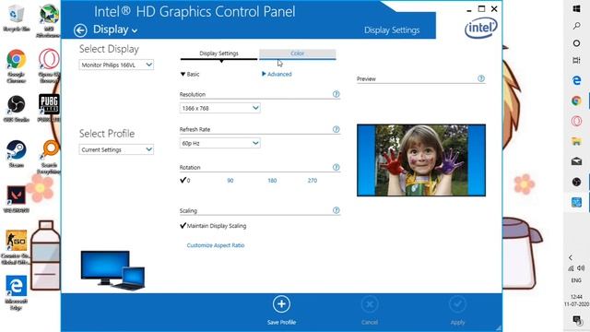Viewport: 590px width, 332px height.
Task: Open the Opera GX Browser desktop shortcut
Action: 49,66
